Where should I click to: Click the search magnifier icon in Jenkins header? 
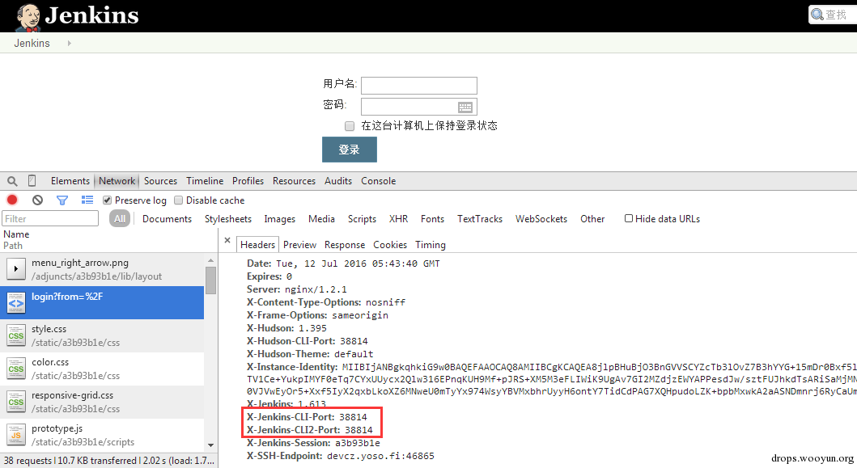pos(817,15)
